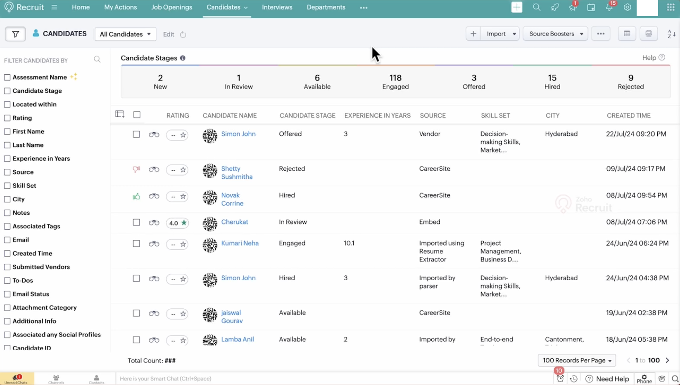Expand the Candidates tab dropdown chevron
680x385 pixels.
coord(246,8)
